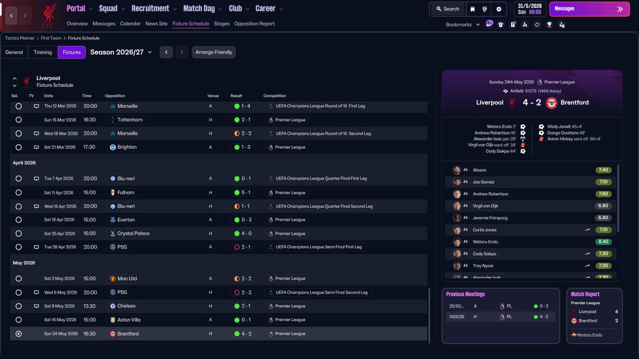
Task: Open the Portal dropdown menu
Action: click(x=80, y=8)
